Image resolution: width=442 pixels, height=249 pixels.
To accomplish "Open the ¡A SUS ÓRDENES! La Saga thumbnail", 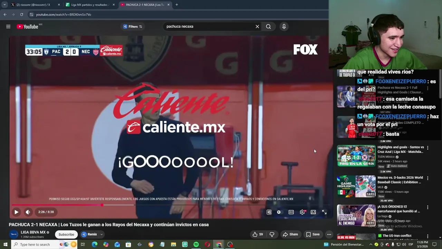I will [356, 215].
